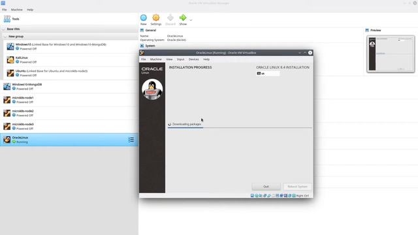
Task: Click the green Show arrow icon
Action: click(x=183, y=18)
